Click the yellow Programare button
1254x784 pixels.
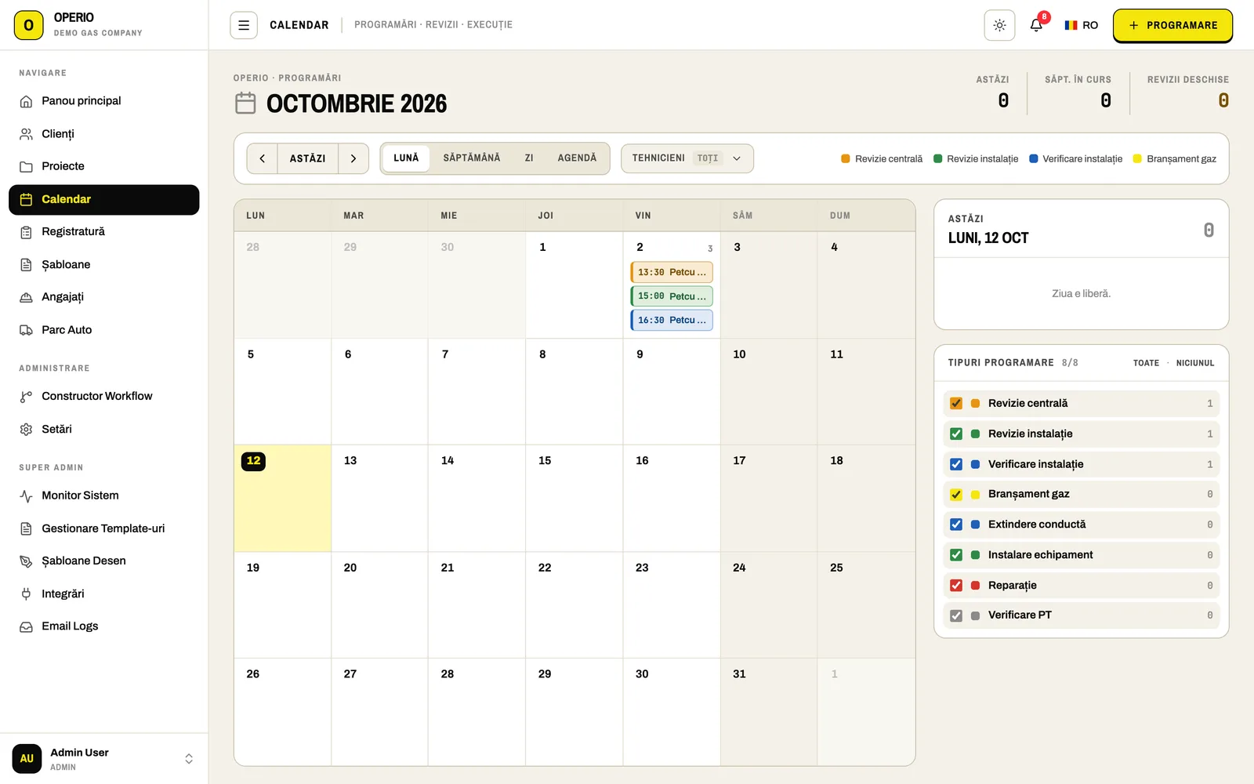point(1172,25)
